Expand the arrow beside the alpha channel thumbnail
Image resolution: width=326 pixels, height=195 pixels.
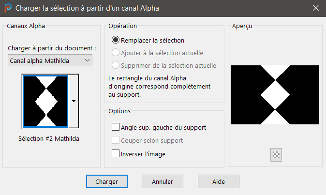click(74, 101)
